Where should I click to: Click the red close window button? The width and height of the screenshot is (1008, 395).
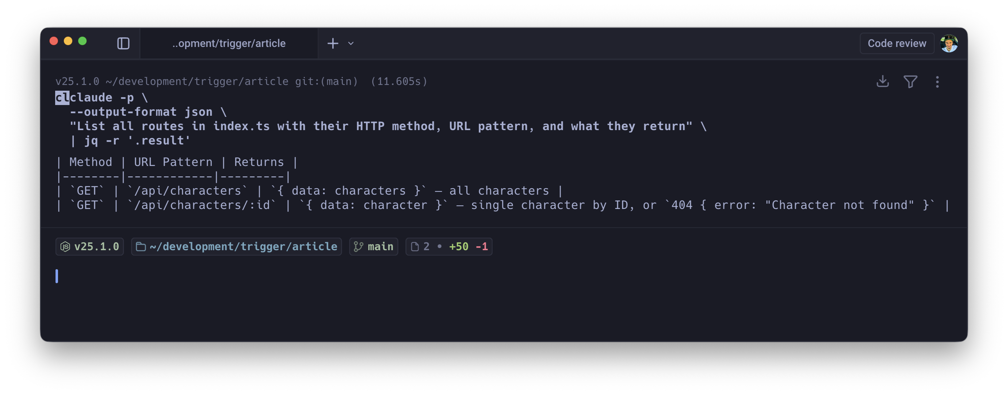tap(54, 41)
